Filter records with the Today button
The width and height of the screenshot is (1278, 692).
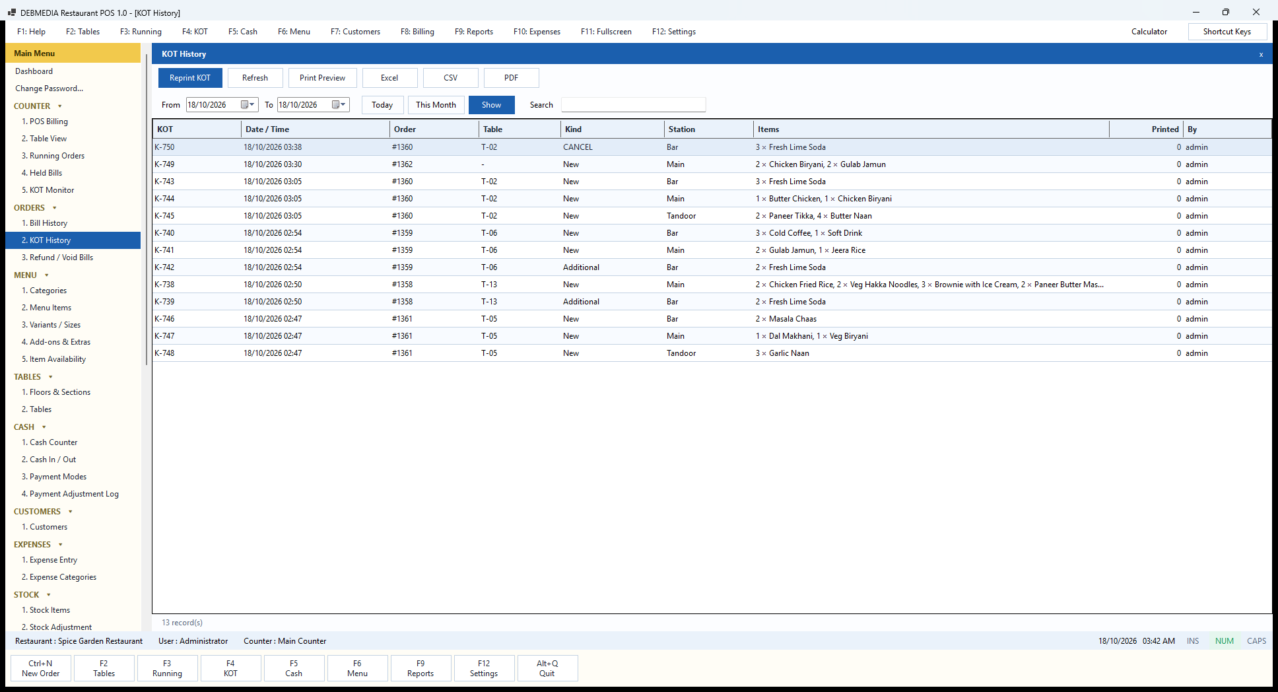click(382, 105)
